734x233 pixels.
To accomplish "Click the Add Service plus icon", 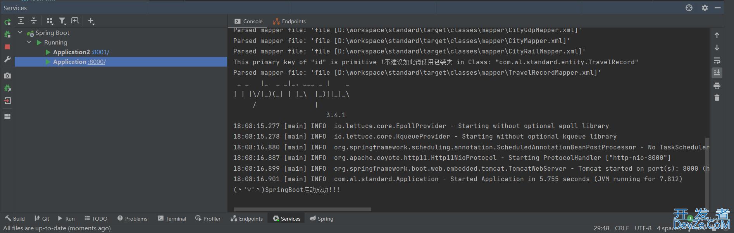I will tap(91, 21).
